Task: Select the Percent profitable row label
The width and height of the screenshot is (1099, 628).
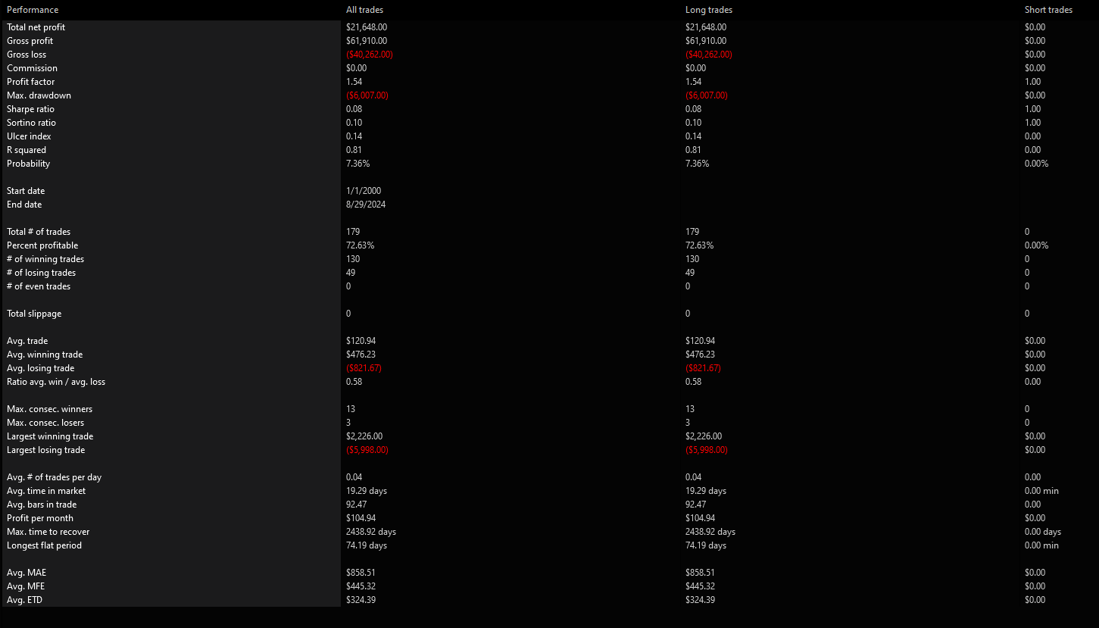Action: coord(42,245)
